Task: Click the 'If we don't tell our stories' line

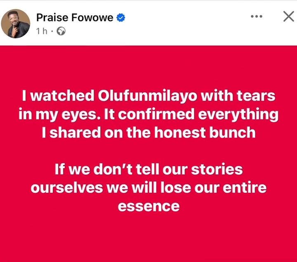Action: pos(148,169)
